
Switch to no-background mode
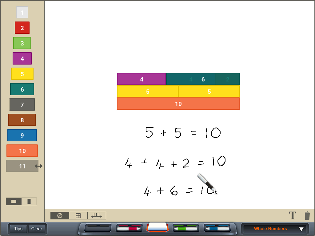coord(60,216)
